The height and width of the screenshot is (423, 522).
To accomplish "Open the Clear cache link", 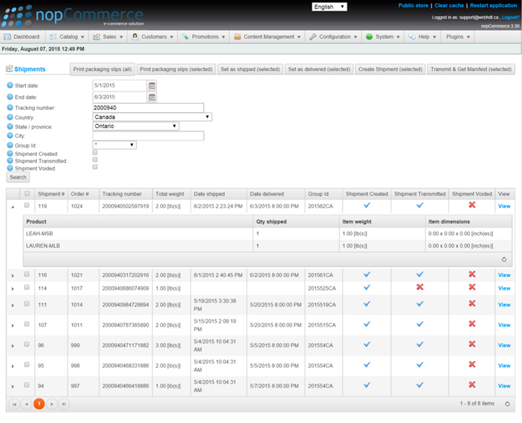I will click(449, 6).
